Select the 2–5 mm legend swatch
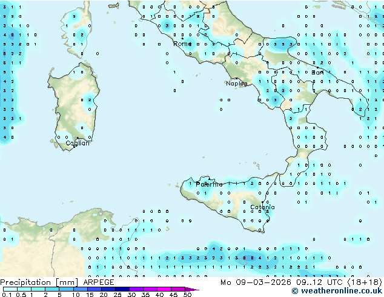The image size is (384, 297). (52, 289)
